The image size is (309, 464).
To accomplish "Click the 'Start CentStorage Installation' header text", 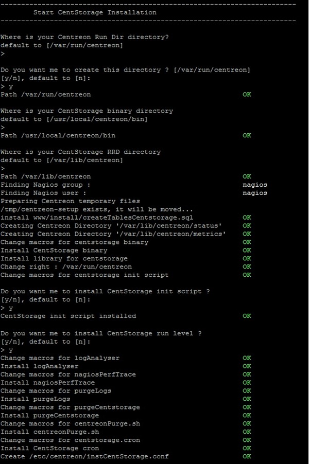I will 95,12.
